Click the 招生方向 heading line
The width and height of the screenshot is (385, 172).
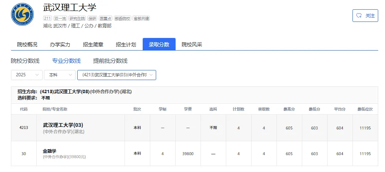(75, 92)
